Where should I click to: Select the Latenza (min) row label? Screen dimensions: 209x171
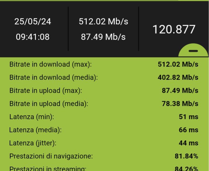32,117
